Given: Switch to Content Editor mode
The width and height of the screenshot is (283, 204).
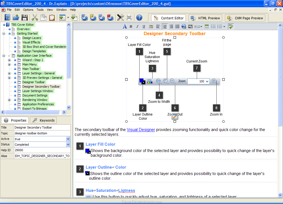Looking at the screenshot, I should (x=169, y=18).
